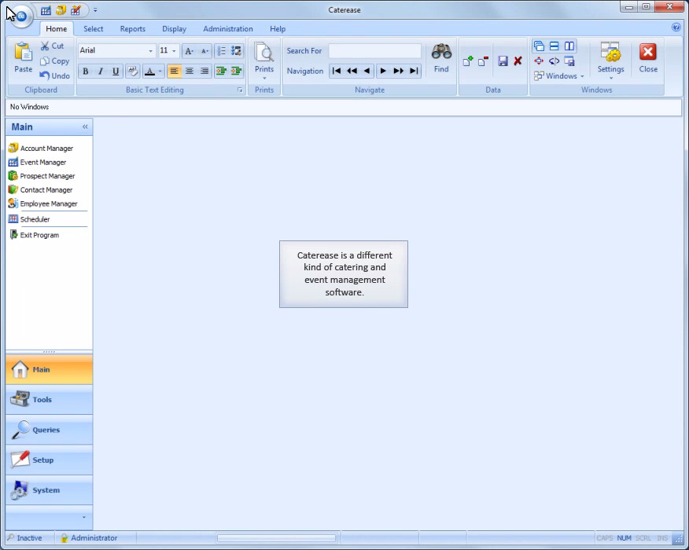
Task: Toggle center text alignment
Action: pos(190,71)
